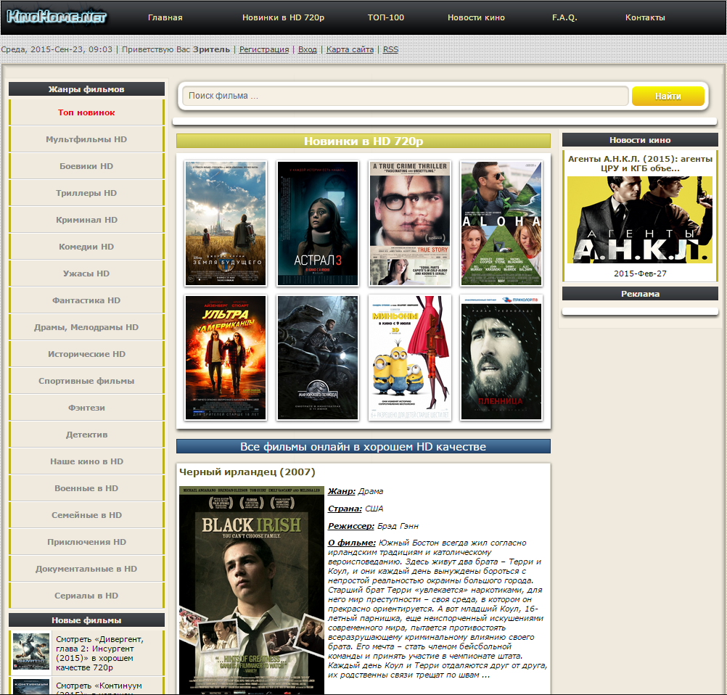This screenshot has width=727, height=695.
Task: Open Военные в HD category
Action: (86, 489)
